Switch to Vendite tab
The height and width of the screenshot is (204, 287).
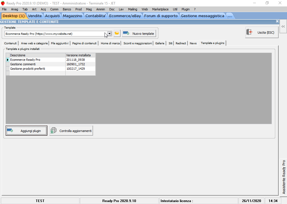[35, 16]
